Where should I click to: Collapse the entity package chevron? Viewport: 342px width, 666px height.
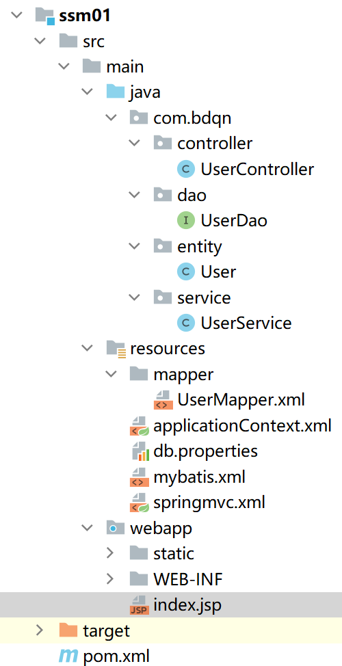pos(135,246)
